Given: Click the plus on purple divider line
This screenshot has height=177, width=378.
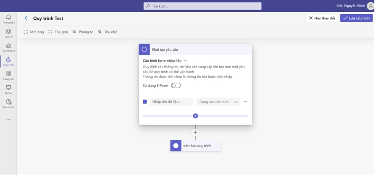Looking at the screenshot, I should click(x=195, y=116).
